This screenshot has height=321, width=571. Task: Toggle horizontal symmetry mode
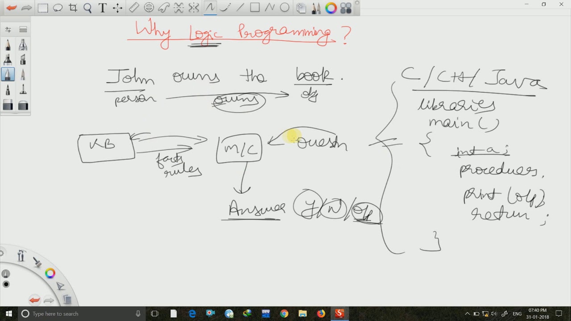point(178,8)
